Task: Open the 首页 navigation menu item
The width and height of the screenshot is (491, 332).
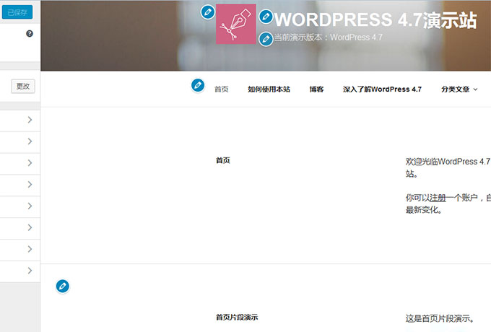Action: pos(222,89)
